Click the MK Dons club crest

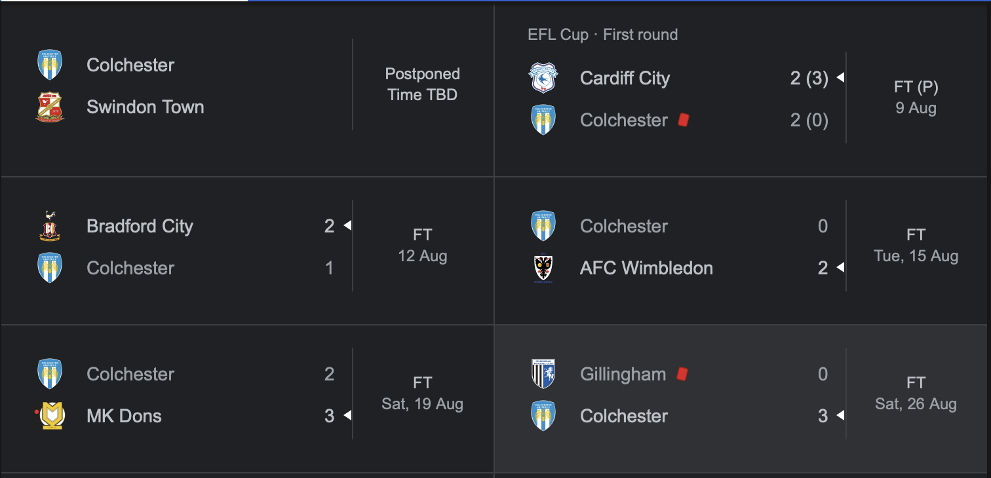pyautogui.click(x=50, y=416)
